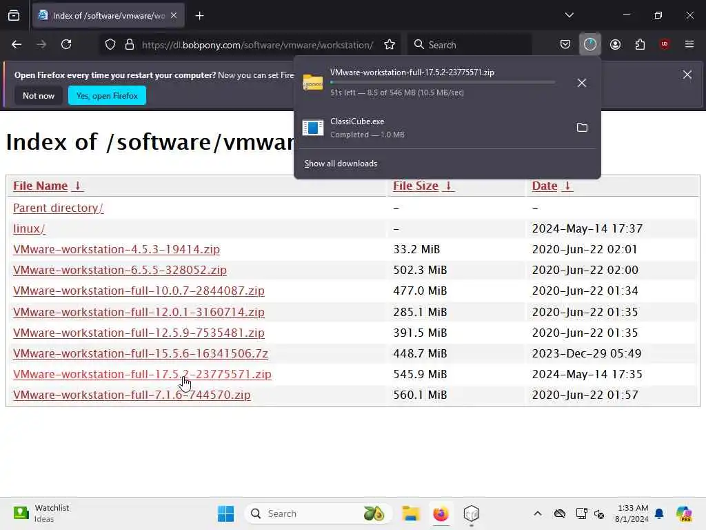Open the Extensions puzzle icon
The height and width of the screenshot is (530, 706).
[640, 44]
